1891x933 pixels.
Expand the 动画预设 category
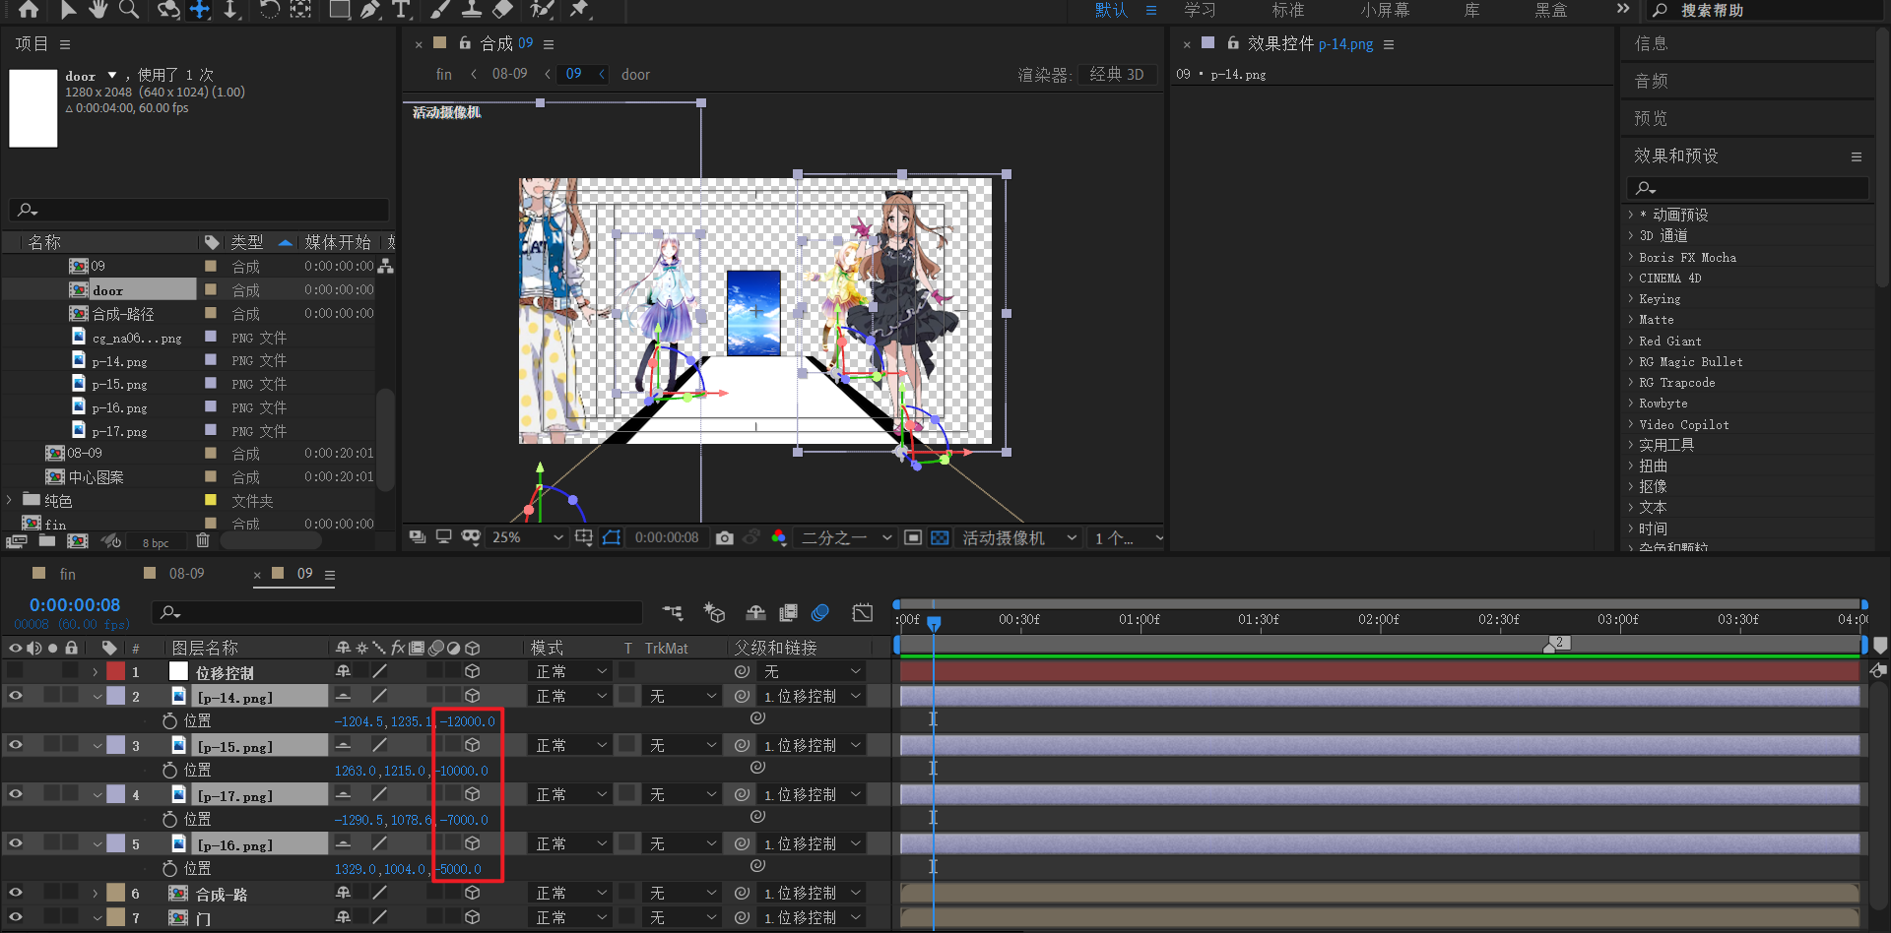1631,215
